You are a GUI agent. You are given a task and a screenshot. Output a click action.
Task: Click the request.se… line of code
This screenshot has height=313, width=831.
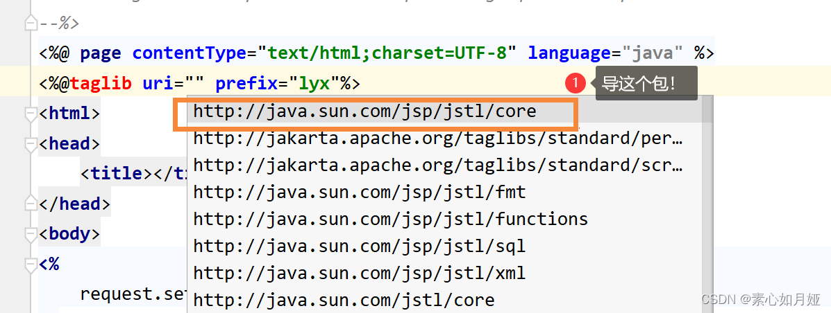coord(133,294)
